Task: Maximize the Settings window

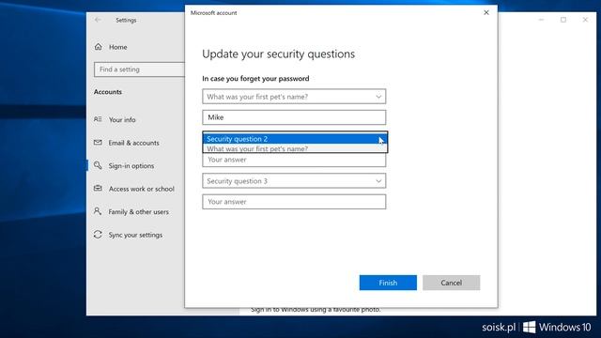Action: (563, 20)
